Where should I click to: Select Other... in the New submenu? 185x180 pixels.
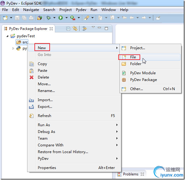[x=151, y=89]
